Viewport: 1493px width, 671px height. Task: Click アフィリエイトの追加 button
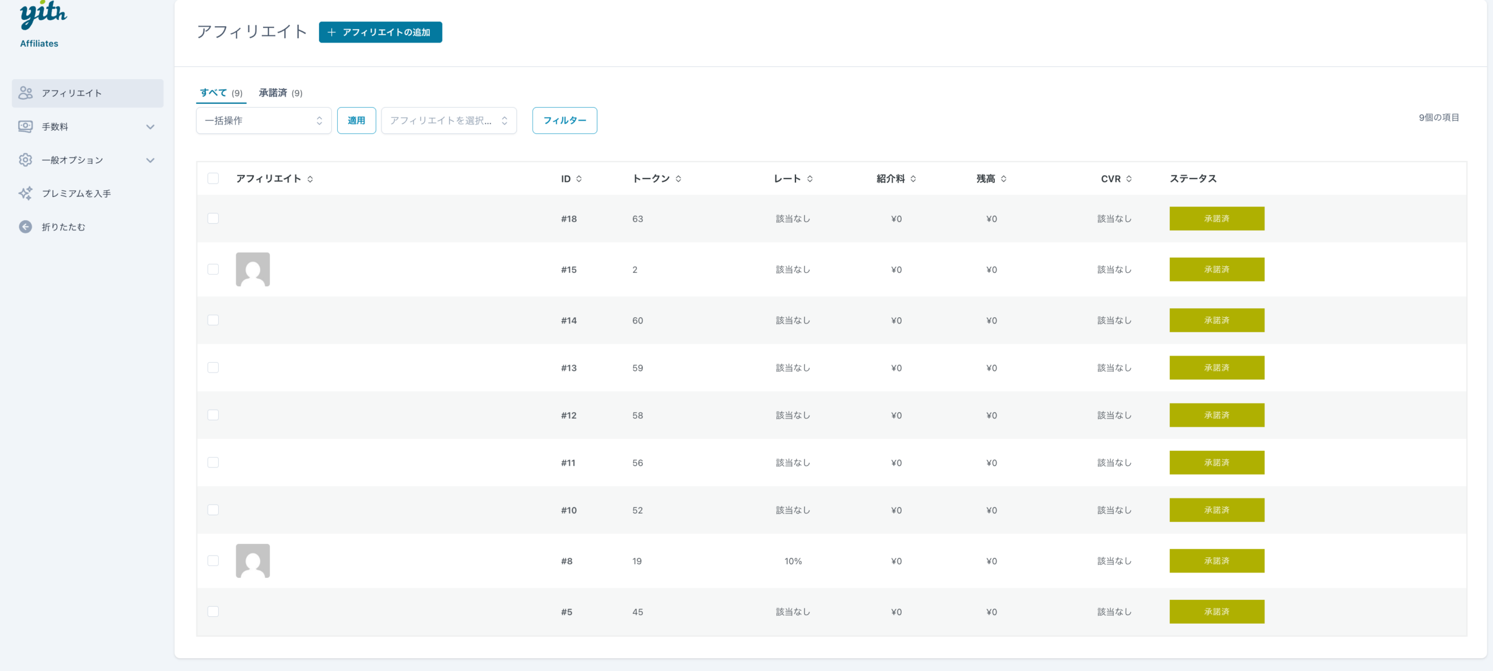click(x=380, y=32)
